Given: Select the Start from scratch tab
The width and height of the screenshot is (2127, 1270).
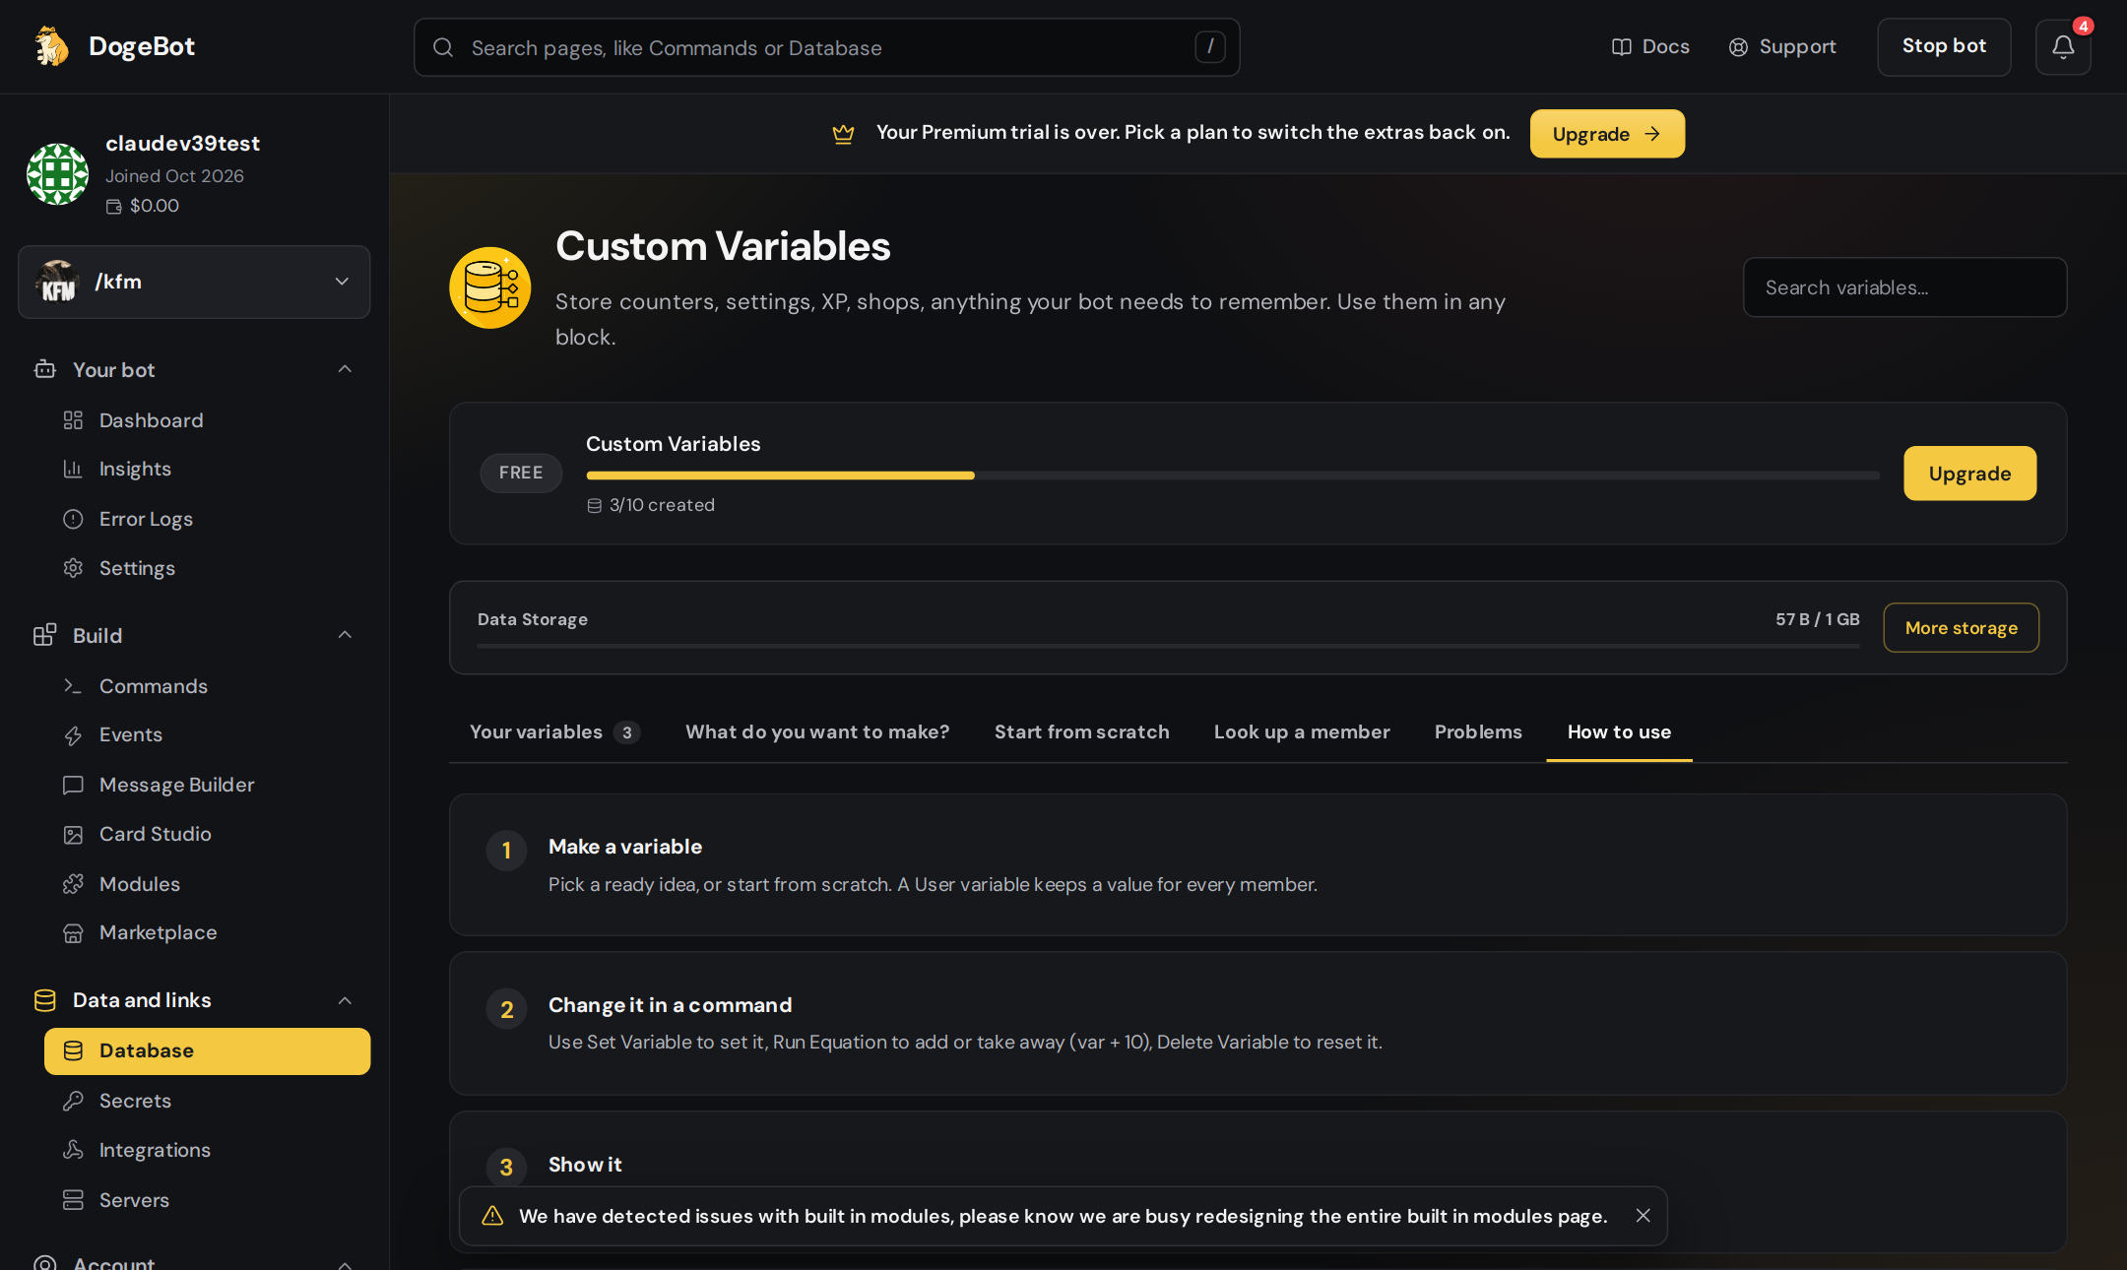Looking at the screenshot, I should (x=1081, y=731).
